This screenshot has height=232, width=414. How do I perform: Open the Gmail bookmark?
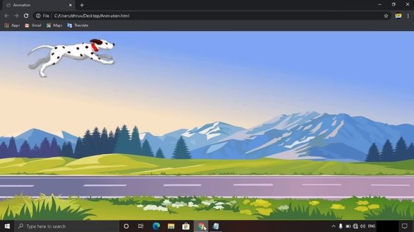pos(33,26)
